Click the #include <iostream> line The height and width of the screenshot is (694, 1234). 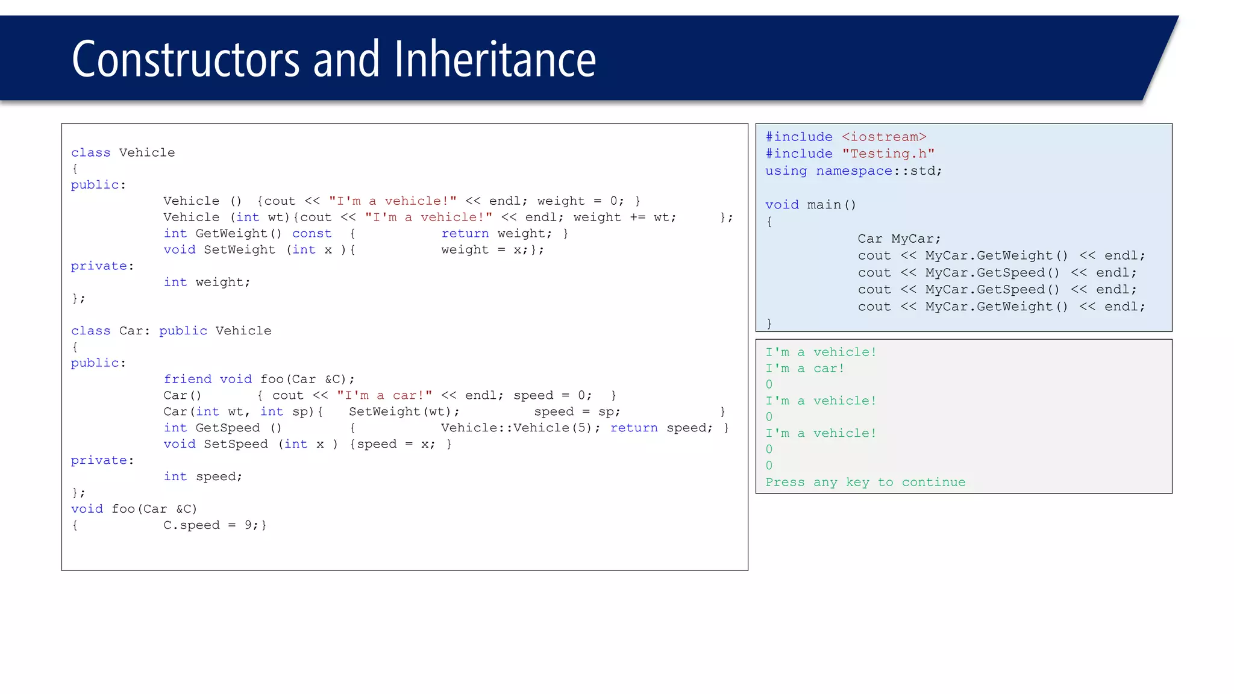coord(845,137)
